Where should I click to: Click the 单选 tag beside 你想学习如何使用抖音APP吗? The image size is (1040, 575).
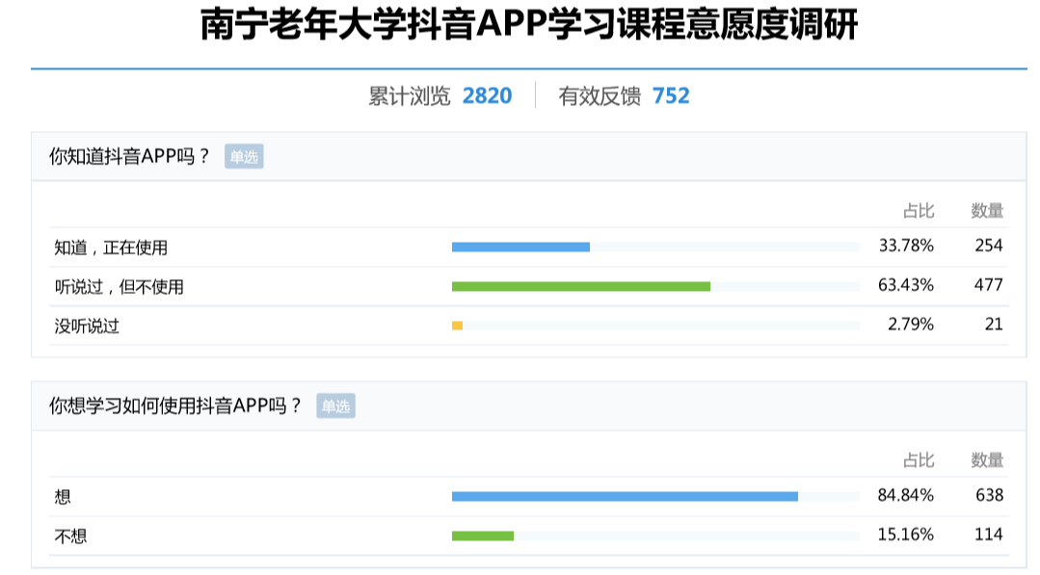(x=335, y=406)
